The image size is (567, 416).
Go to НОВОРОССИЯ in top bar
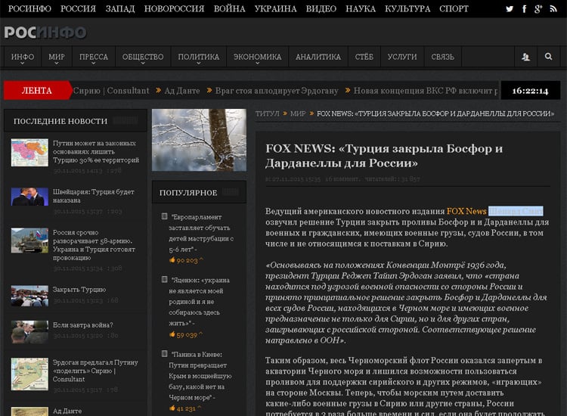tap(175, 8)
